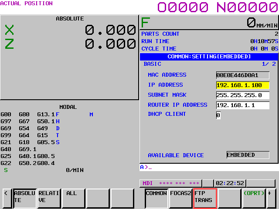Select the IP ADDRESS field 192.168.1.100
This screenshot has height=209, width=279.
pyautogui.click(x=243, y=85)
